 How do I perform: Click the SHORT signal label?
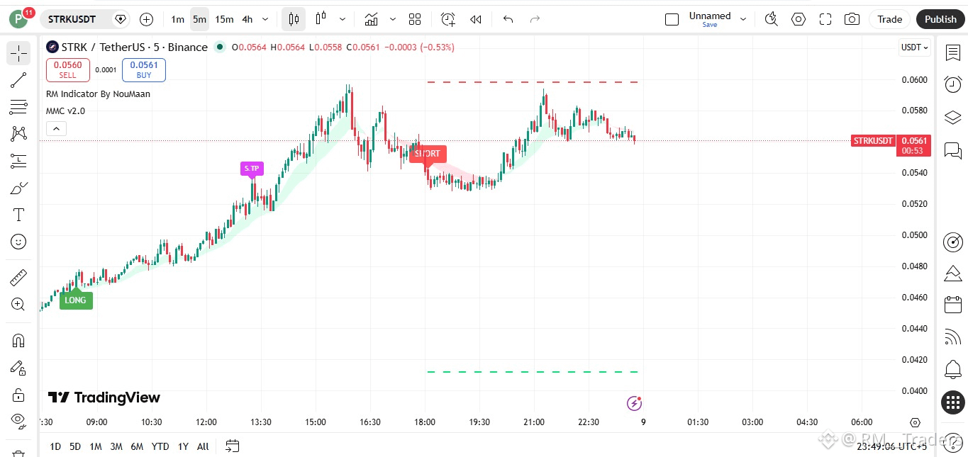pyautogui.click(x=428, y=154)
